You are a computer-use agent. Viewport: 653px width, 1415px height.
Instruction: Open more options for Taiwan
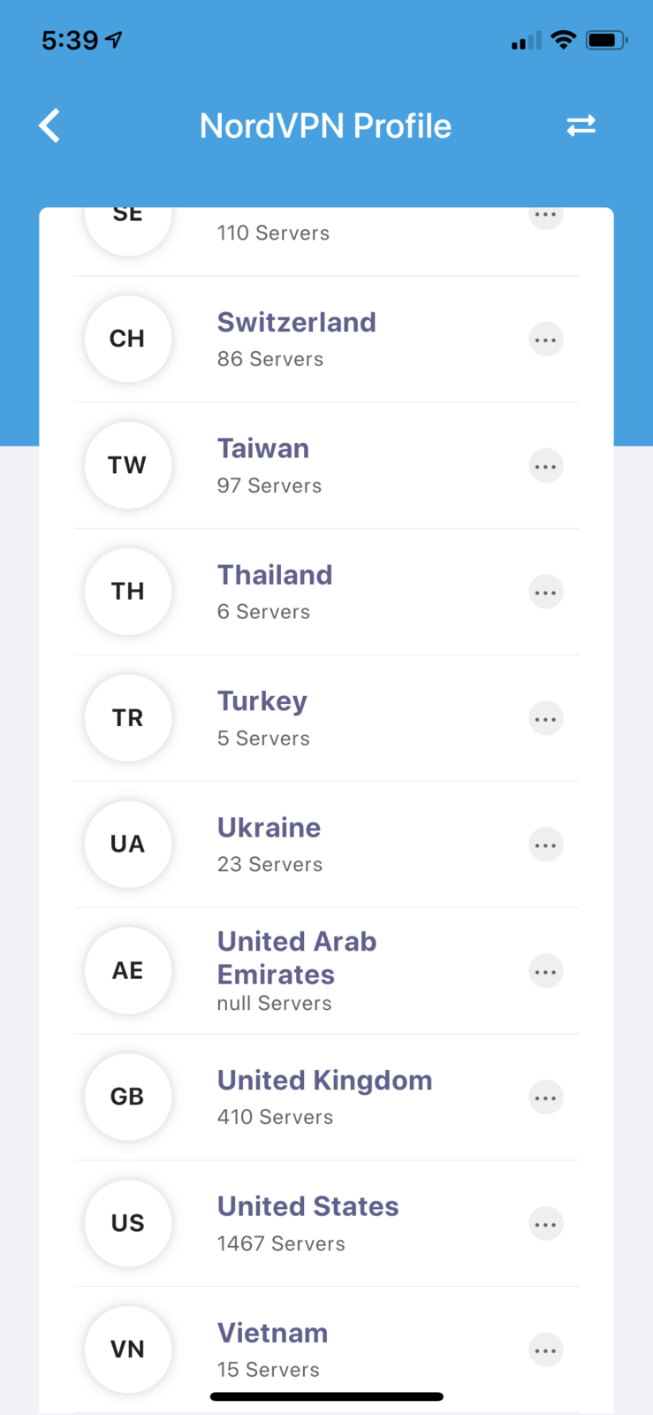545,466
